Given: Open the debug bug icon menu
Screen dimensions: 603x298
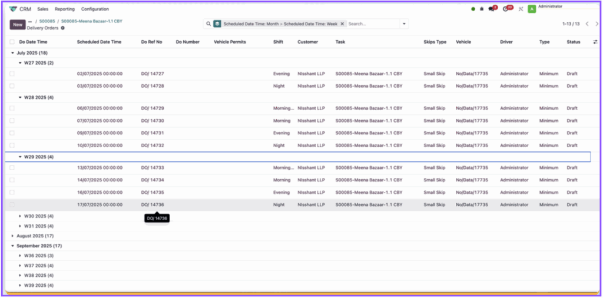Looking at the screenshot, I should coord(482,9).
